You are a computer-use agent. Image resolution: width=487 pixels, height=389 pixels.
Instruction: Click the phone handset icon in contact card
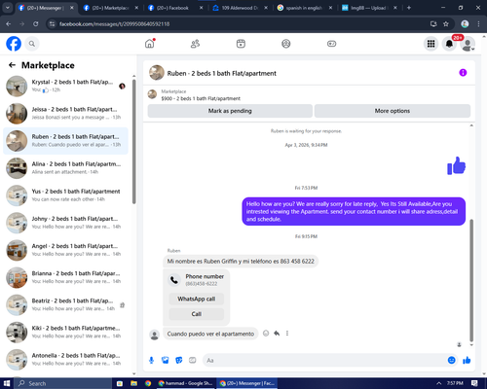point(174,280)
